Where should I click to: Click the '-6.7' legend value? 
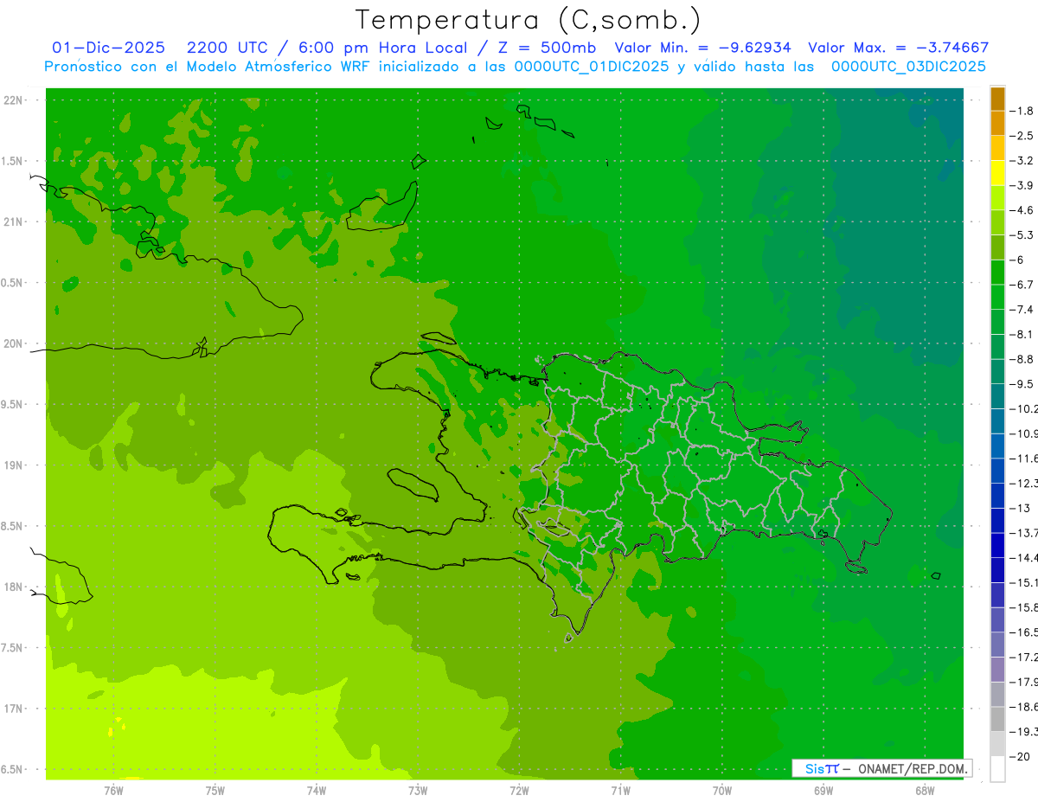point(1022,285)
